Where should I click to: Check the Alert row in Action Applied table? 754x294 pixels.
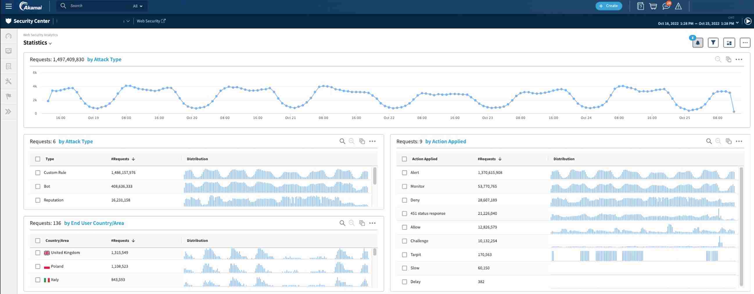point(405,173)
